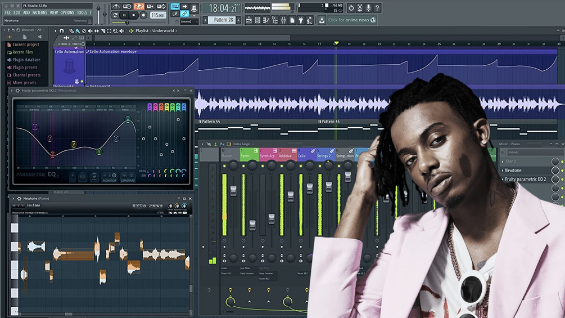Click the undo history icon
This screenshot has height=318, width=565.
351,7
